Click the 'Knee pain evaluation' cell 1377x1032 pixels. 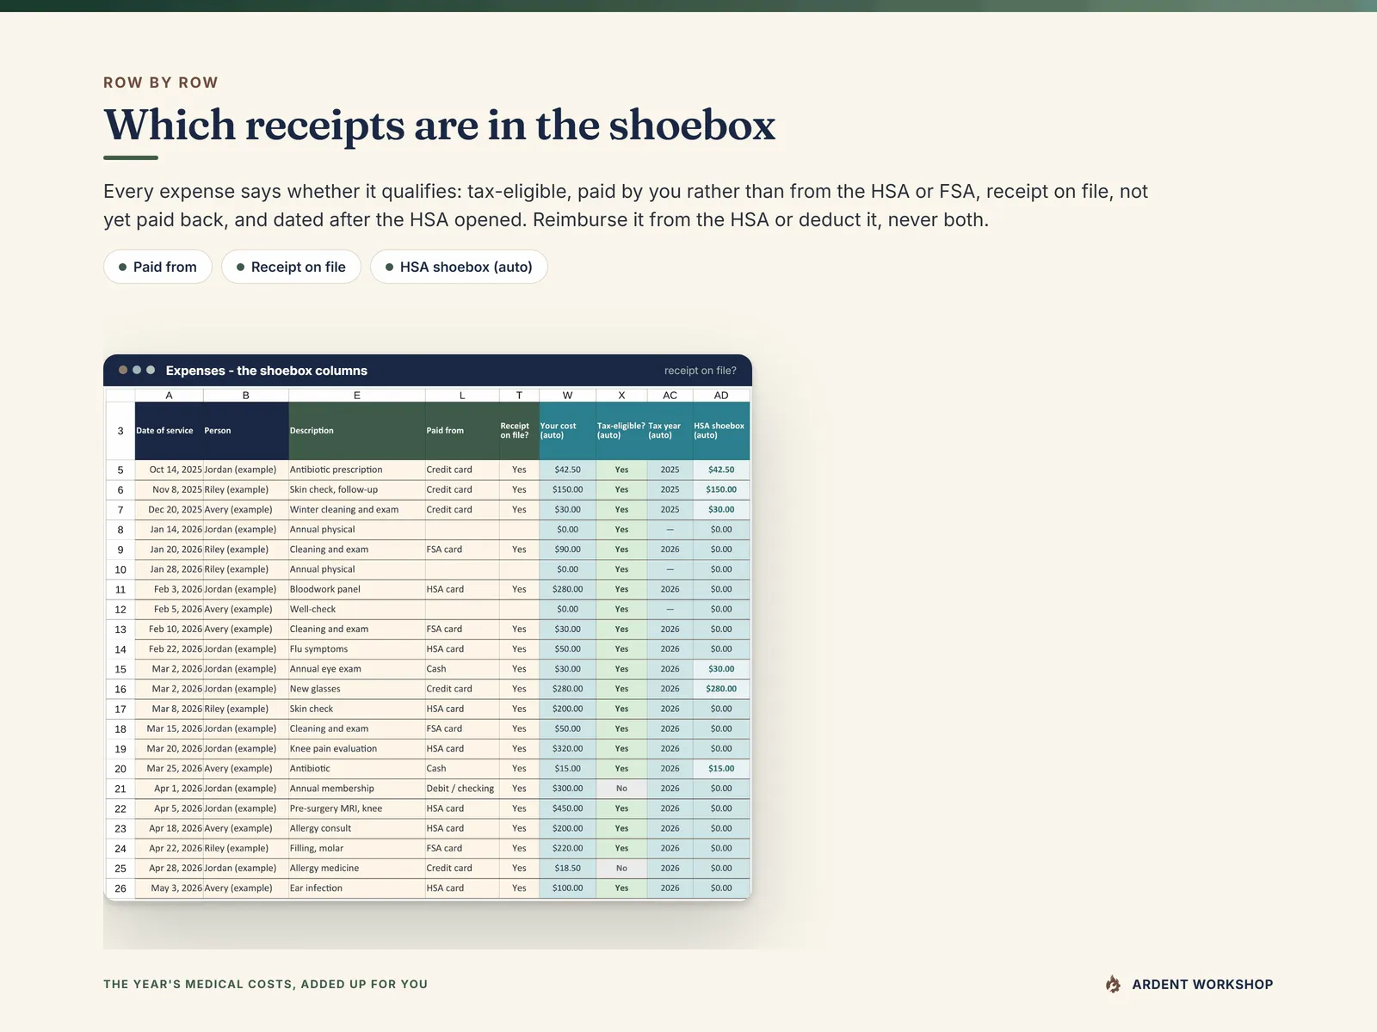click(357, 748)
